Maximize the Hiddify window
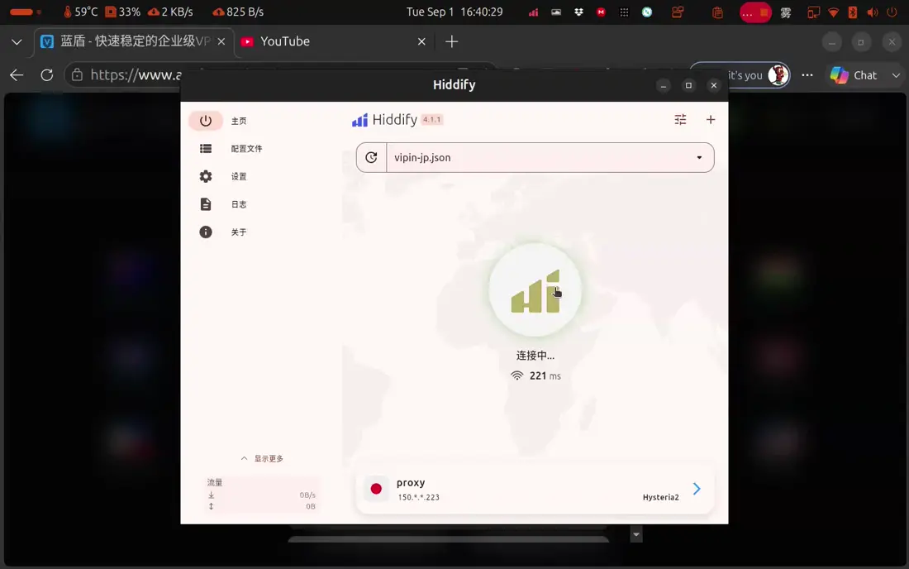909x569 pixels. tap(688, 85)
